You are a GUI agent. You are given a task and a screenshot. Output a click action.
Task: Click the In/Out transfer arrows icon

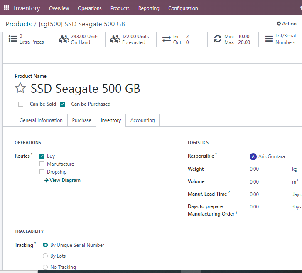tap(167, 39)
